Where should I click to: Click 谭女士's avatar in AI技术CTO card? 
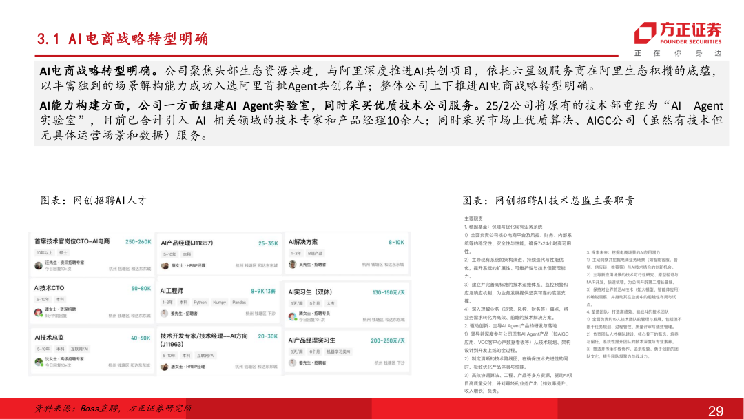[39, 312]
